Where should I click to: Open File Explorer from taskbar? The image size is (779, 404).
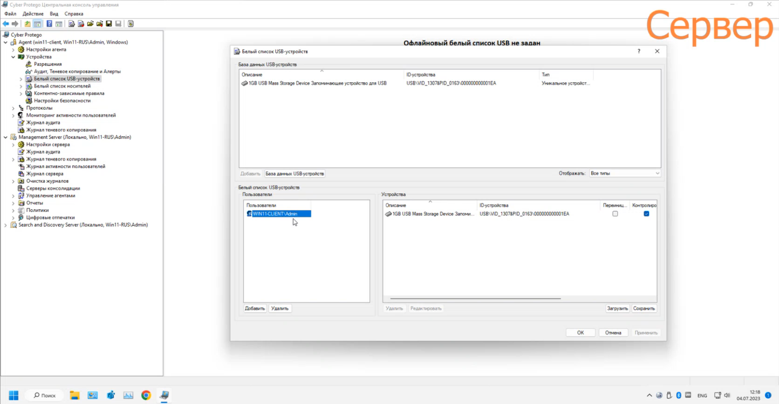75,395
